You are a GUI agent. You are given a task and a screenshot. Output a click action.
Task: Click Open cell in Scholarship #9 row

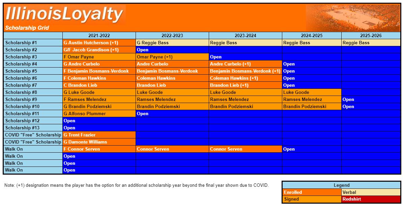[371, 99]
